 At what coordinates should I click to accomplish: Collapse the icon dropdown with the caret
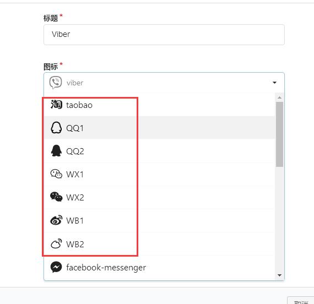(x=274, y=83)
